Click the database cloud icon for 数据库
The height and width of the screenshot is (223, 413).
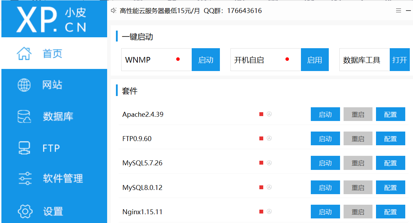[24, 116]
